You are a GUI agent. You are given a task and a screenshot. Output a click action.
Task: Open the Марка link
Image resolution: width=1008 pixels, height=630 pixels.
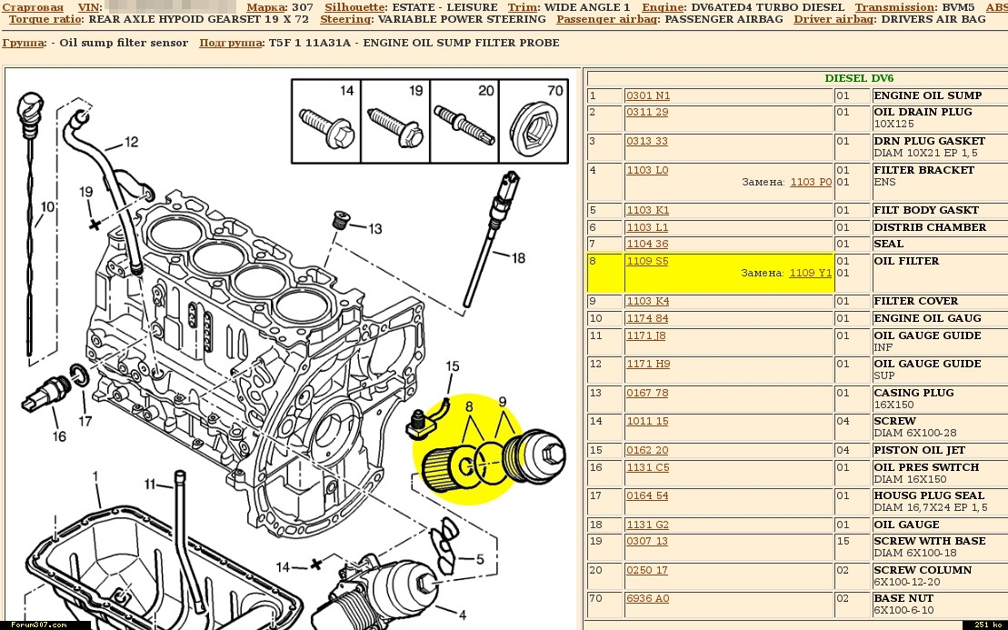[x=266, y=7]
